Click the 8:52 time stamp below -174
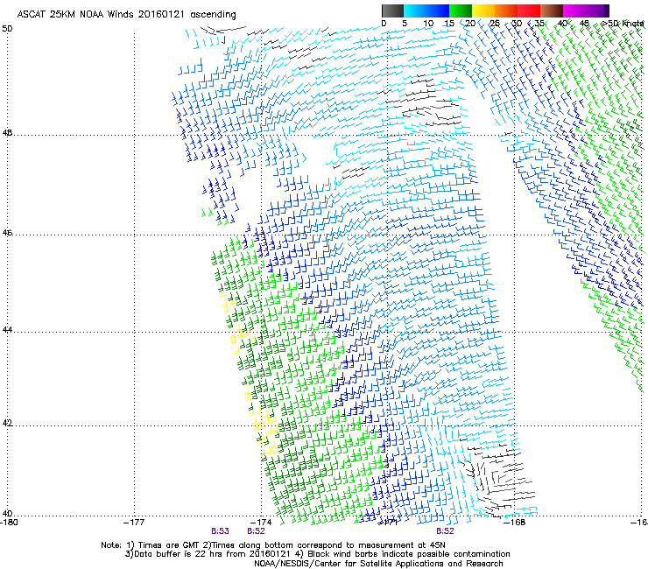This screenshot has width=648, height=569. pos(256,531)
